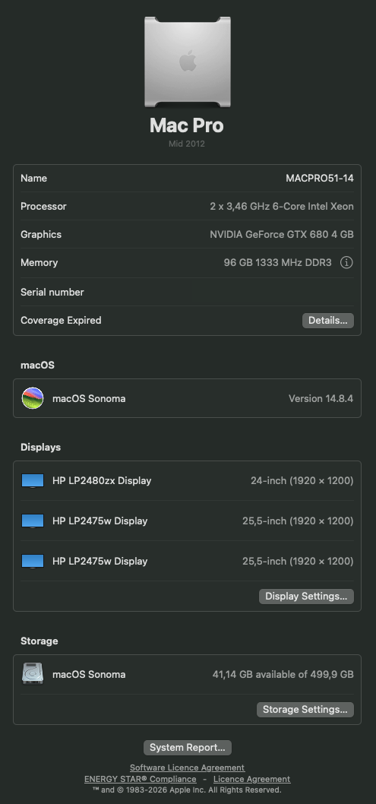Open the Licence Agreement link
This screenshot has width=376, height=804.
click(252, 779)
